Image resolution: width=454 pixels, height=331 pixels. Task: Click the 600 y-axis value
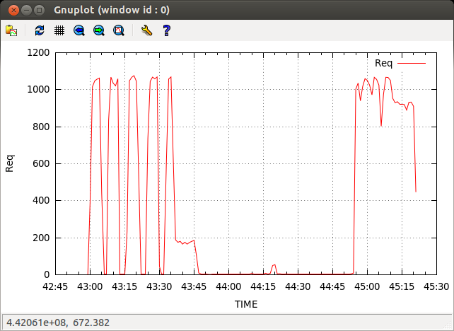(42, 163)
